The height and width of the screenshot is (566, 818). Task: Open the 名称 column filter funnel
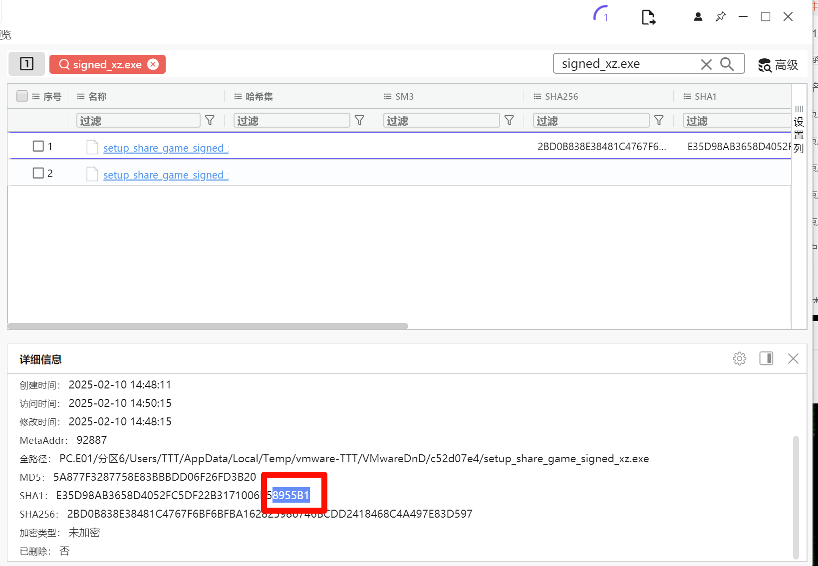point(210,120)
